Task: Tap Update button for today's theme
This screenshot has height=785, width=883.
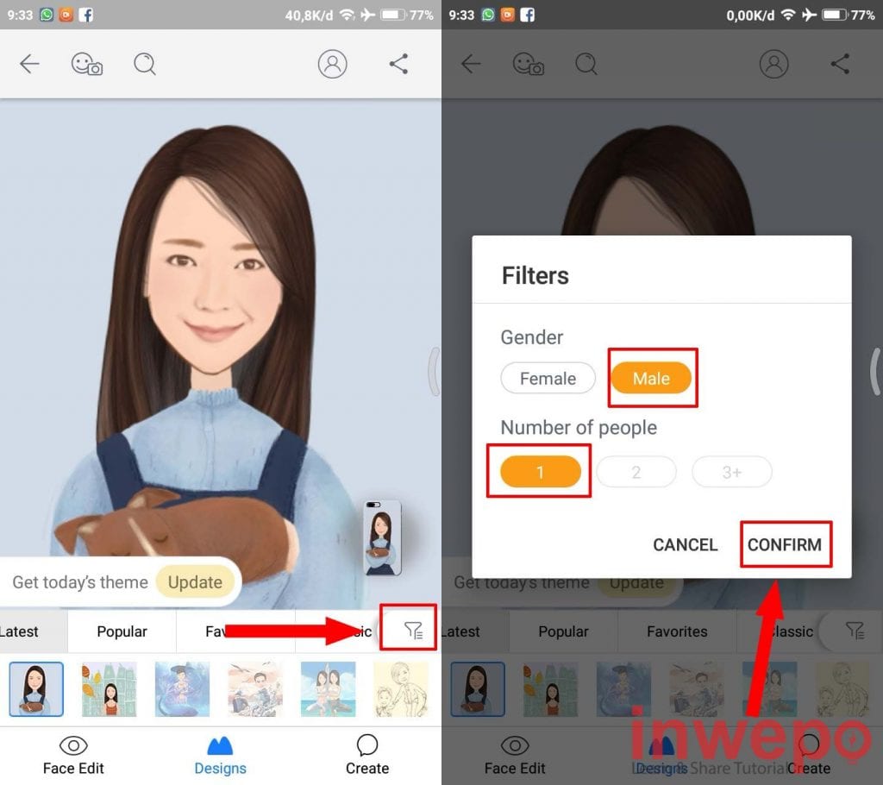Action: coord(195,582)
